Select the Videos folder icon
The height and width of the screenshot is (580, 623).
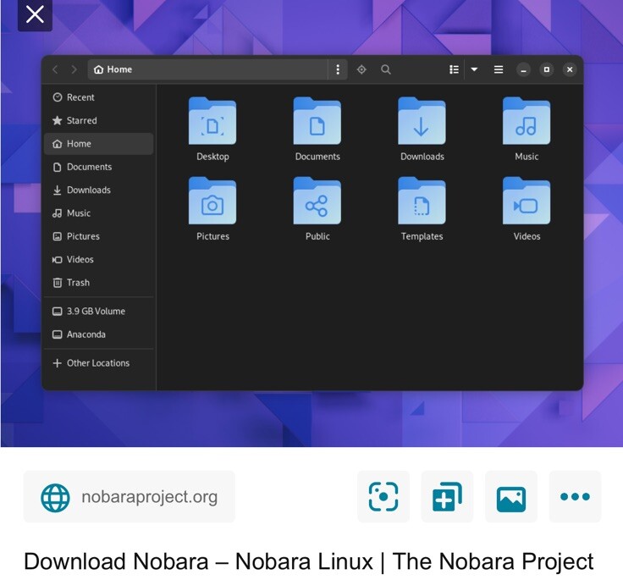(x=527, y=201)
